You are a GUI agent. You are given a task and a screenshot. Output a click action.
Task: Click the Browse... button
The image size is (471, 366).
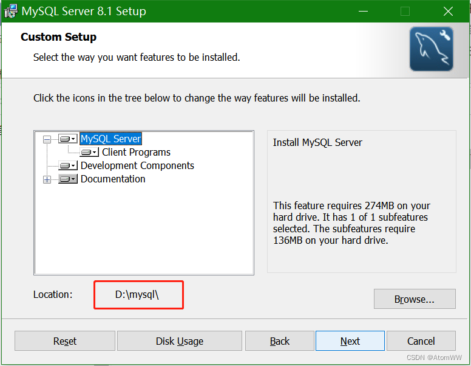click(415, 299)
